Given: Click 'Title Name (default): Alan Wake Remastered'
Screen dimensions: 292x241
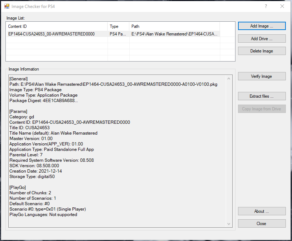Looking at the screenshot, I should (x=53, y=133).
